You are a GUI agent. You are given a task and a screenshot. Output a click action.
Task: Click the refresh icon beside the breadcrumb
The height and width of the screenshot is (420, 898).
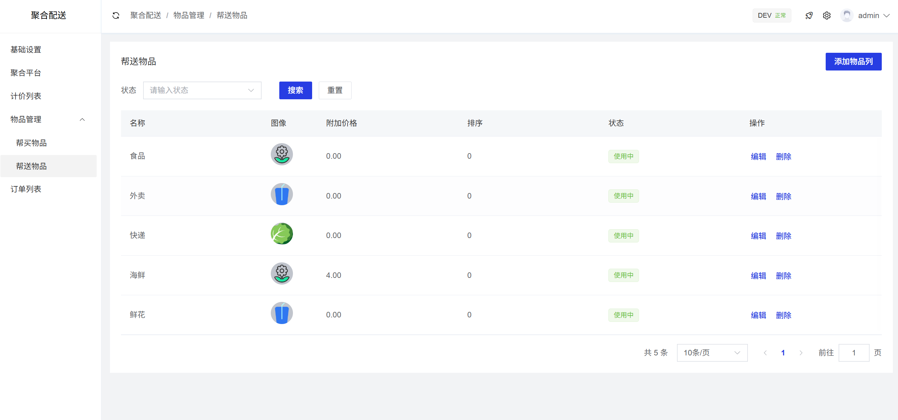click(116, 16)
